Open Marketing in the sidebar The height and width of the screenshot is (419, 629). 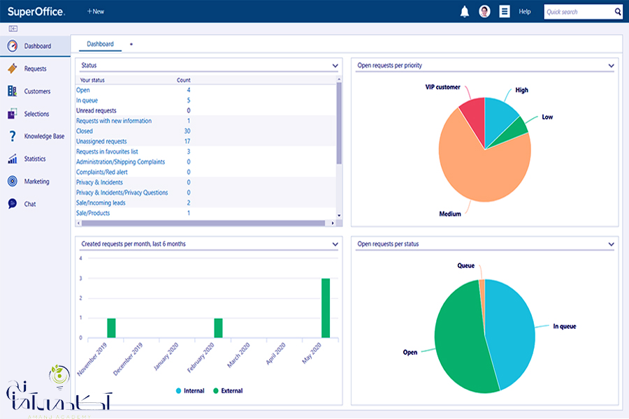coord(36,182)
